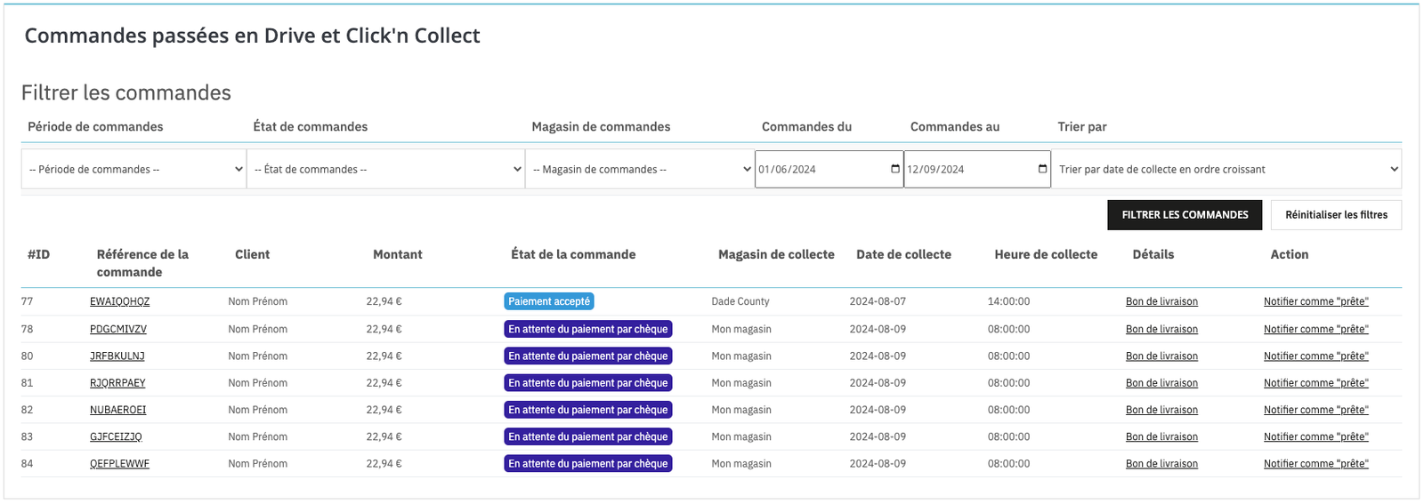Open order reference PDGCMIVZV
This screenshot has height=504, width=1424.
click(x=118, y=329)
